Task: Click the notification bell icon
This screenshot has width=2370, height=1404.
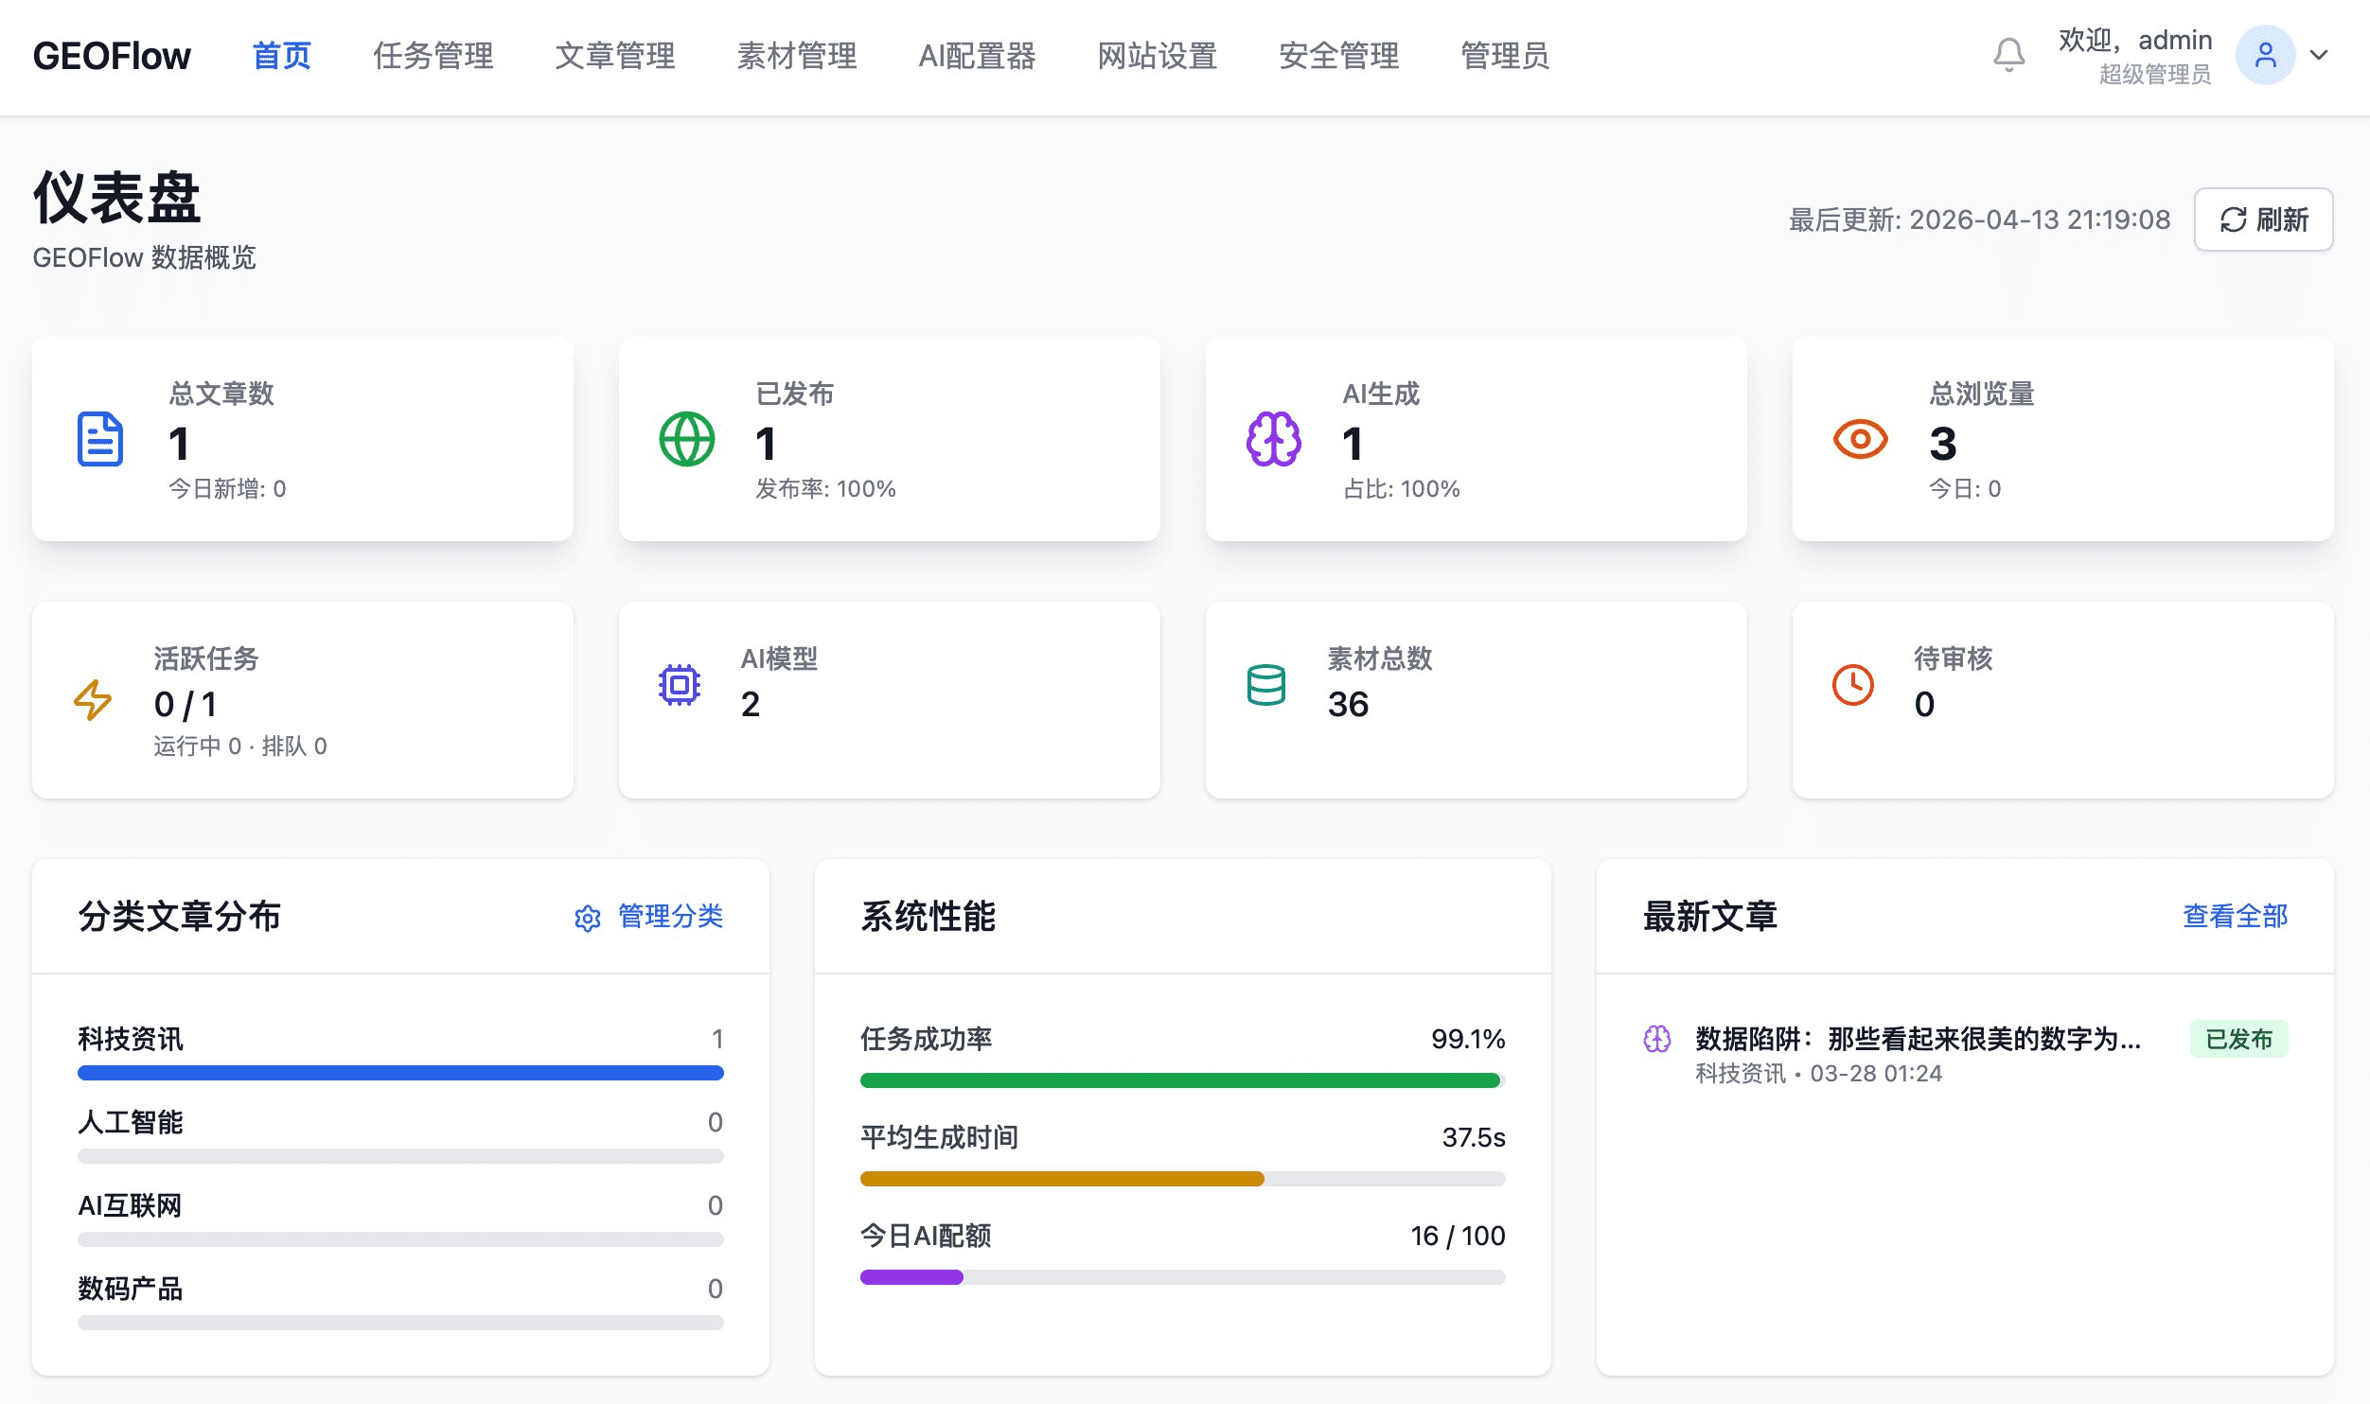Action: tap(2008, 55)
